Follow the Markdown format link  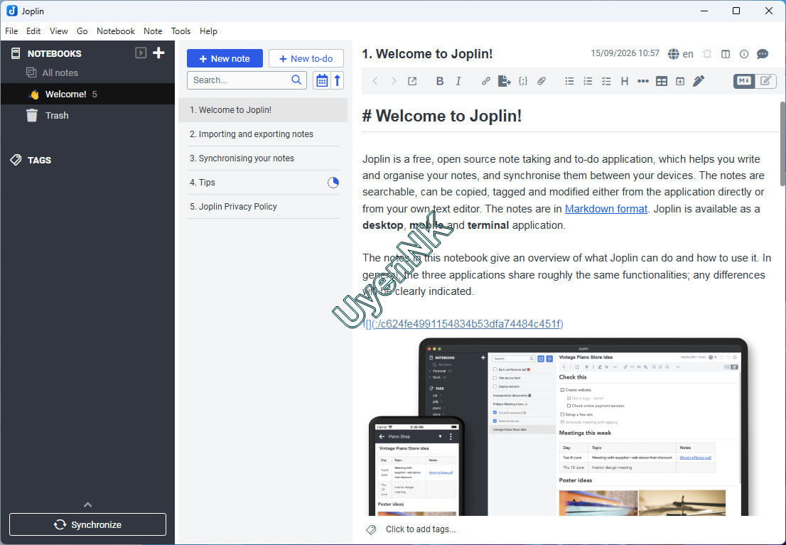(x=606, y=209)
